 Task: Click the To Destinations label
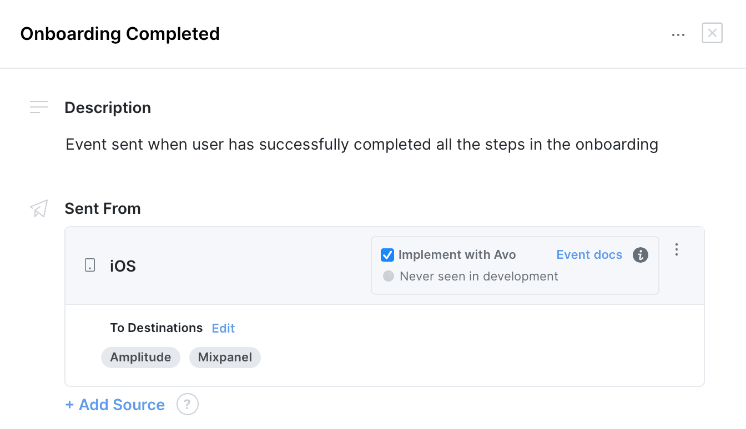coord(156,328)
